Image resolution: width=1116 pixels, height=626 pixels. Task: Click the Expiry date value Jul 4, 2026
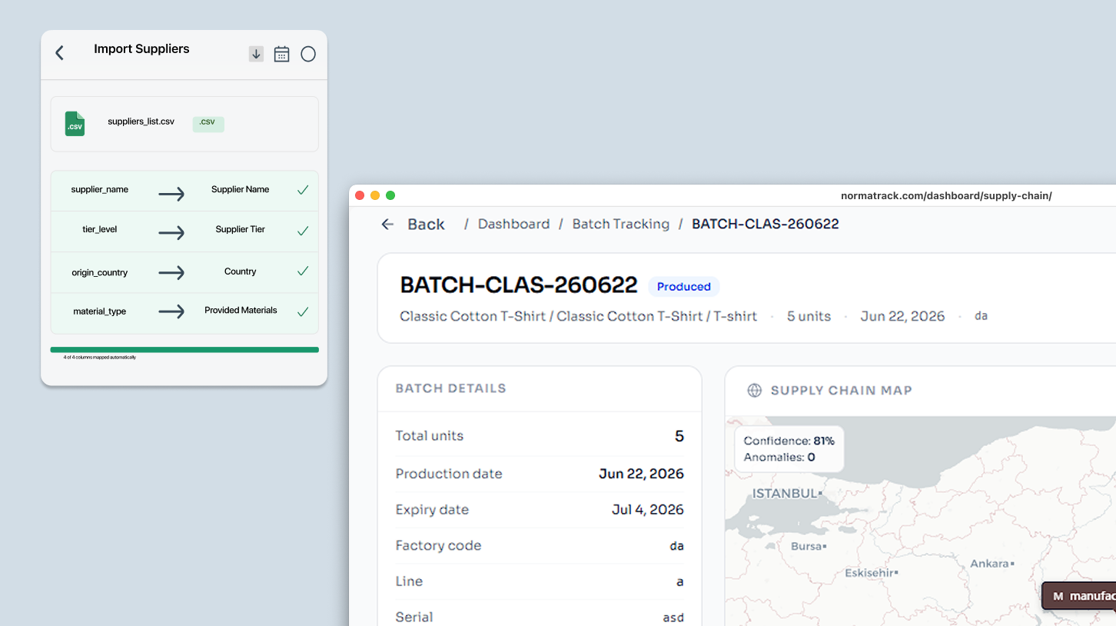[648, 510]
